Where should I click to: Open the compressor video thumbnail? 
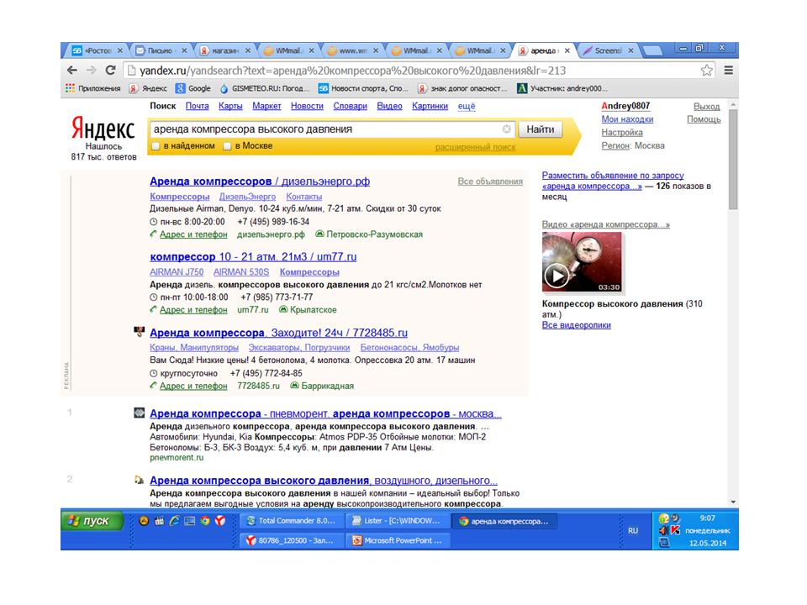[582, 262]
